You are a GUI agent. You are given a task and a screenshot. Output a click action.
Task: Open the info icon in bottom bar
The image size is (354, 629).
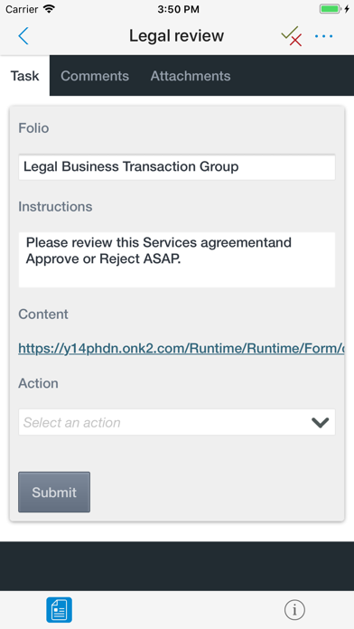(x=294, y=610)
